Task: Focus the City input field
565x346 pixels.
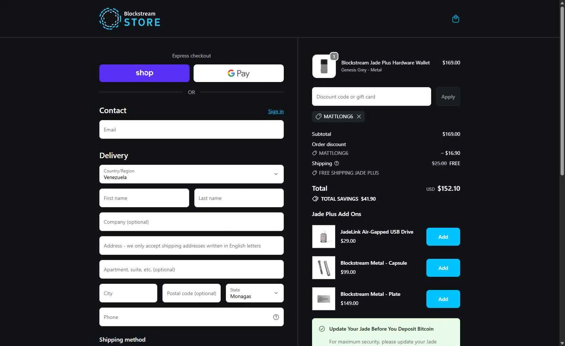Action: point(128,293)
